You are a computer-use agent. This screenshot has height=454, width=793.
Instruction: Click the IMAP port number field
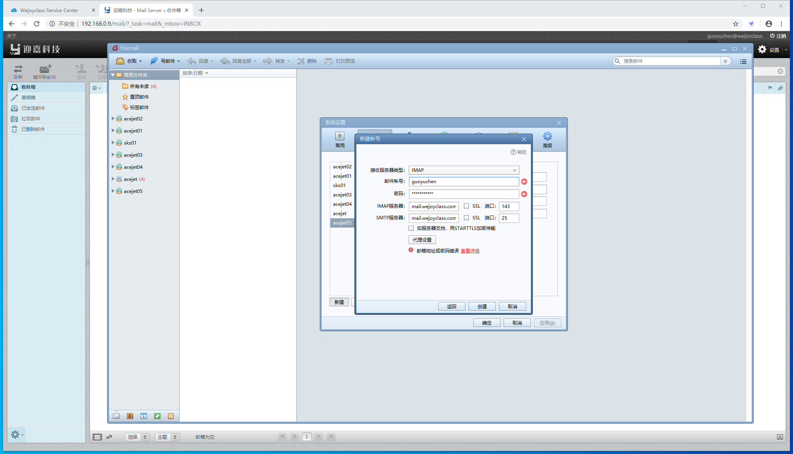click(509, 207)
